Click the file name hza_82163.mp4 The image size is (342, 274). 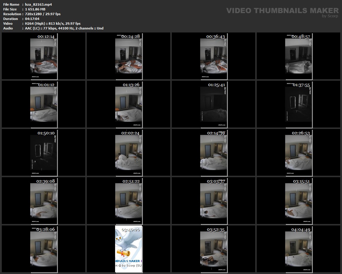coord(38,4)
